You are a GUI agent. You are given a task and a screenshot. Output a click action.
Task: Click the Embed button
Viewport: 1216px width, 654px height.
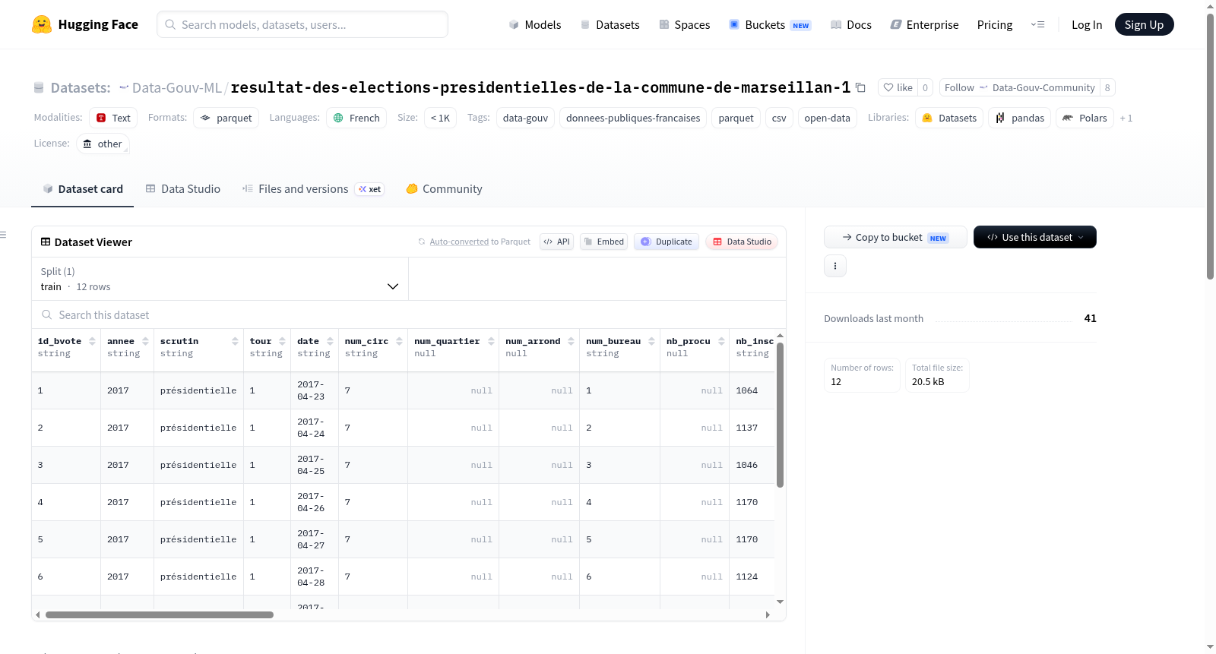(603, 242)
